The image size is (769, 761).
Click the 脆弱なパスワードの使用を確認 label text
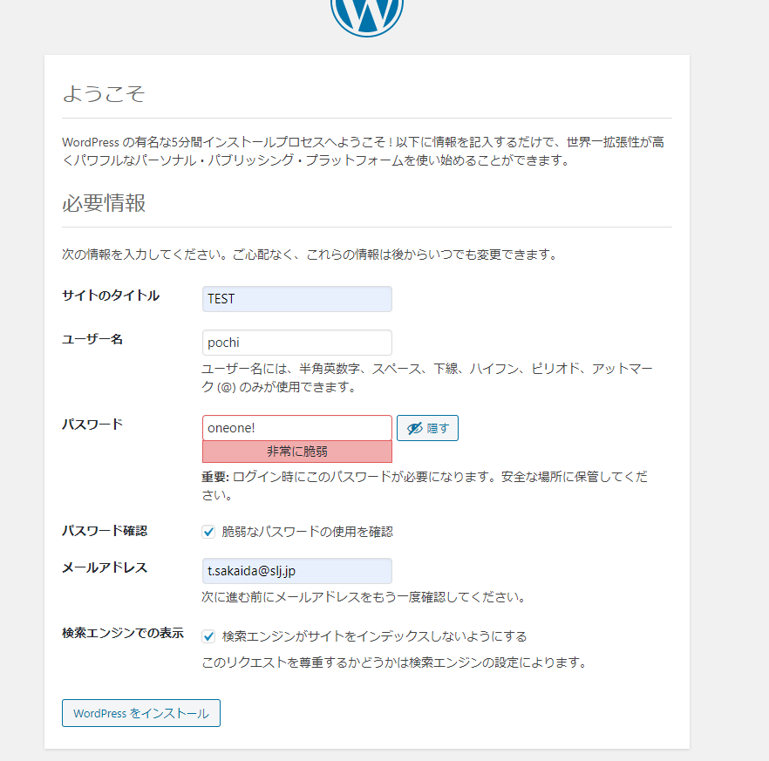coord(308,532)
